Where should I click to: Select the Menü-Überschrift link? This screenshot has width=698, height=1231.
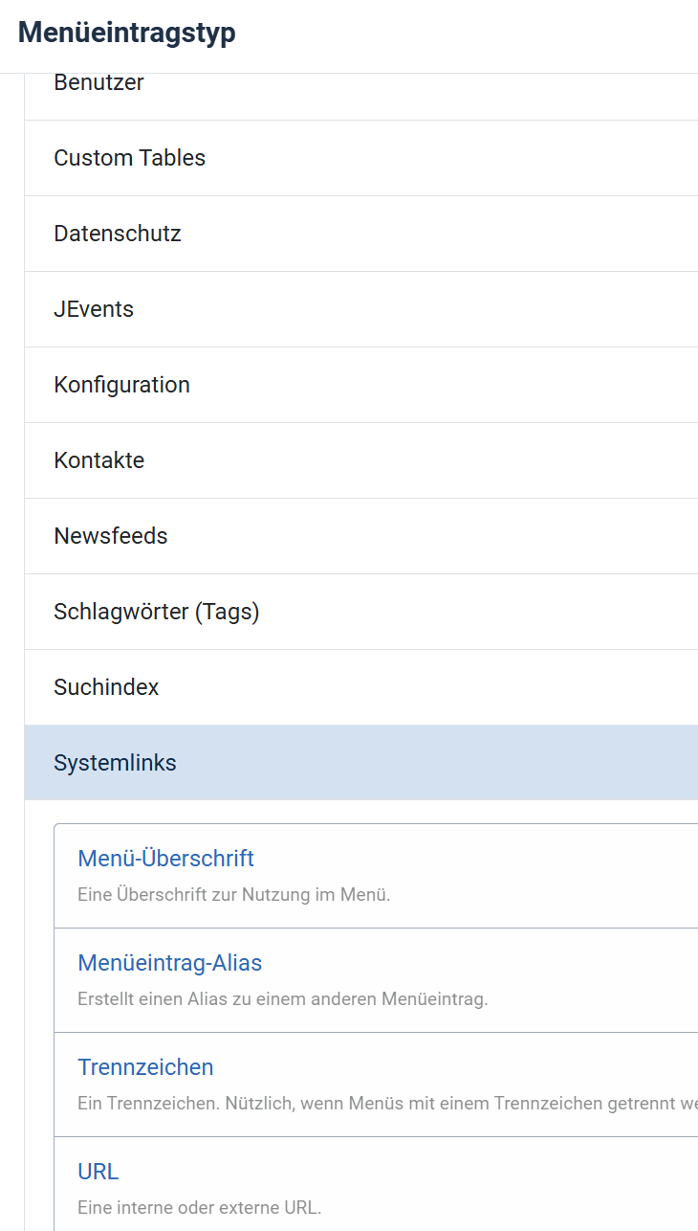pos(165,859)
